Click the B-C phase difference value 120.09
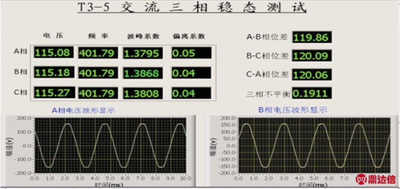The width and height of the screenshot is (400, 189). point(312,55)
